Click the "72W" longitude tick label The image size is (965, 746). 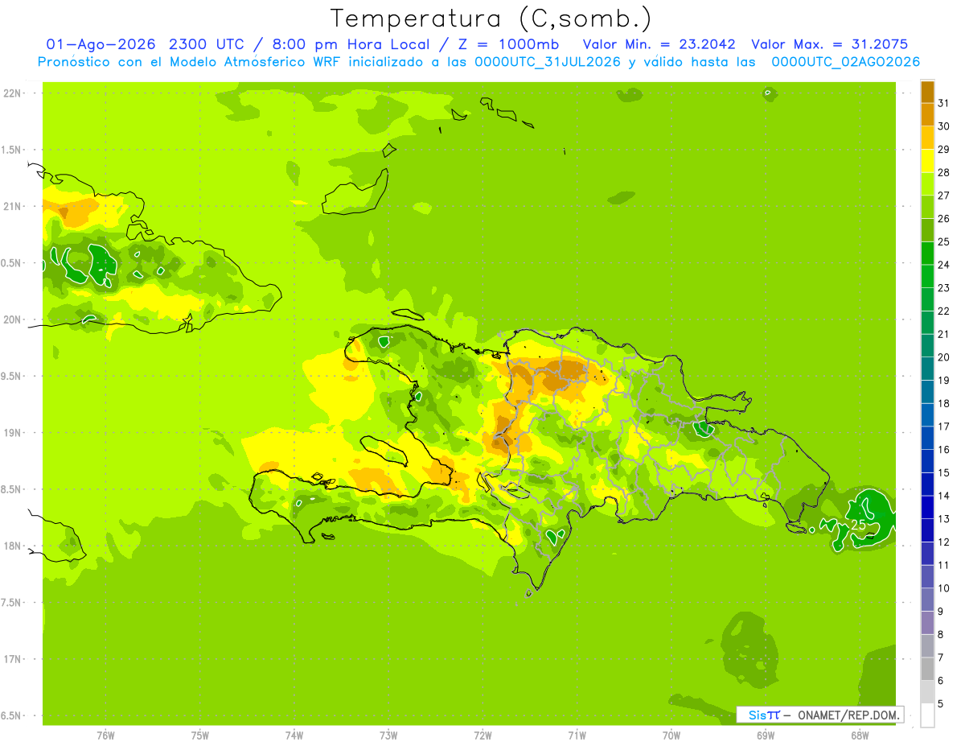[482, 736]
